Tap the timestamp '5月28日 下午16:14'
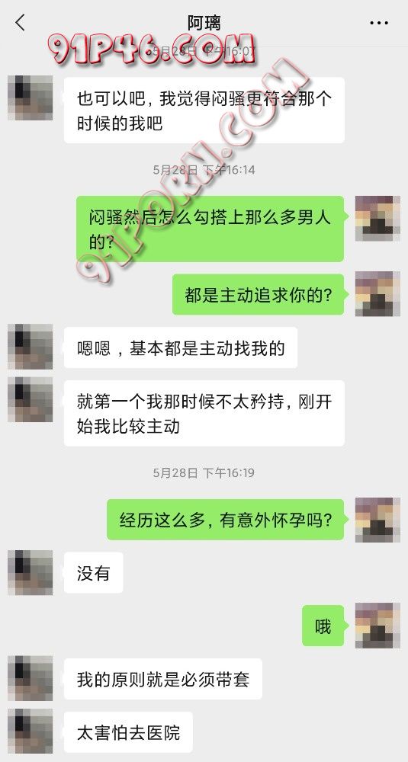408x762 pixels. 204,170
